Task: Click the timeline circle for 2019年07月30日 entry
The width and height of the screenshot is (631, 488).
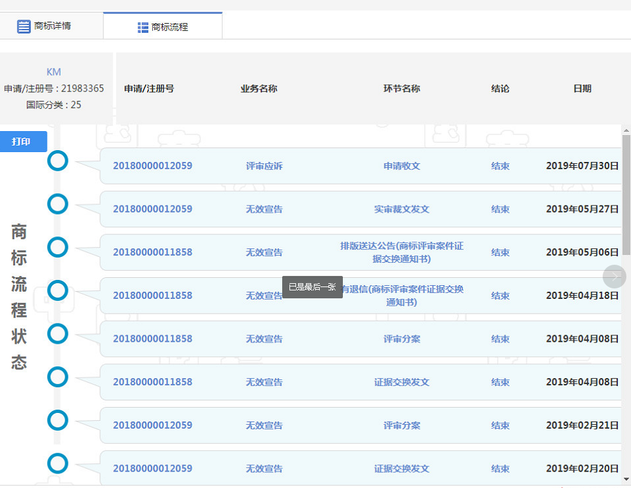Action: tap(58, 161)
